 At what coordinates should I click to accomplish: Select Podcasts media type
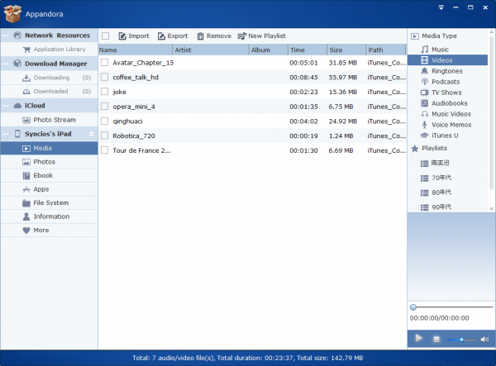click(x=446, y=82)
